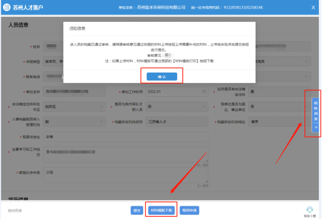Open 经办历史 link at bottom left
Screen dimensions: 322x219
14,211
